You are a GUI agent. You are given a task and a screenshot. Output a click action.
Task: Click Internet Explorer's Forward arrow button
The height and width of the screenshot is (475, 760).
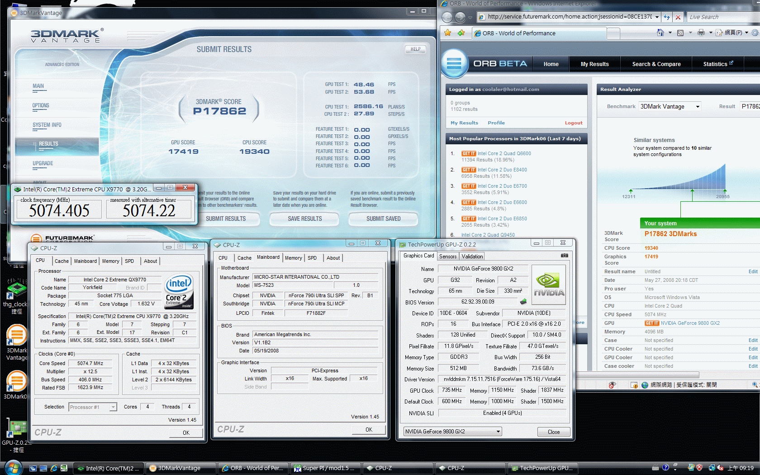[460, 17]
